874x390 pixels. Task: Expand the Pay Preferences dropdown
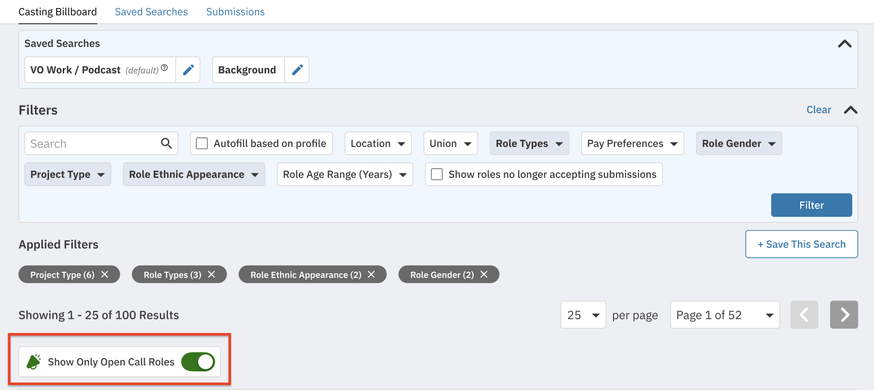(x=632, y=143)
